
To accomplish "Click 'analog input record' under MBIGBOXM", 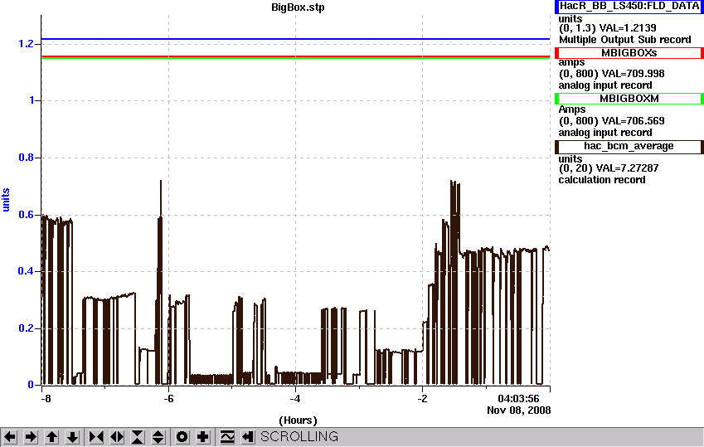I will point(604,133).
